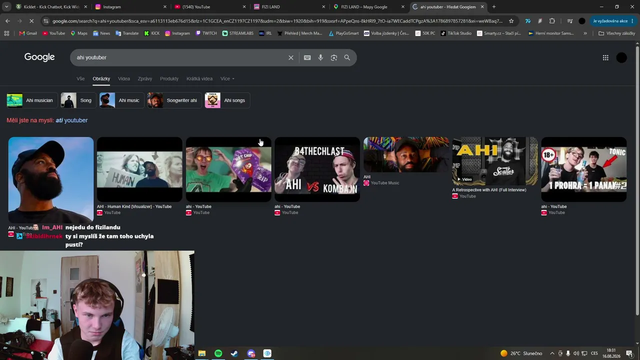Open the Google account avatar

[x=621, y=57]
